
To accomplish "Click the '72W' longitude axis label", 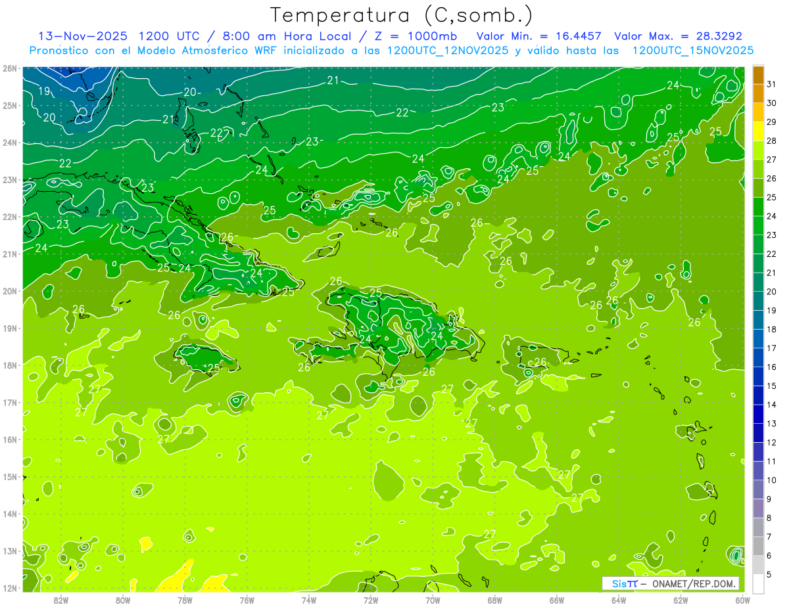I will 371,600.
